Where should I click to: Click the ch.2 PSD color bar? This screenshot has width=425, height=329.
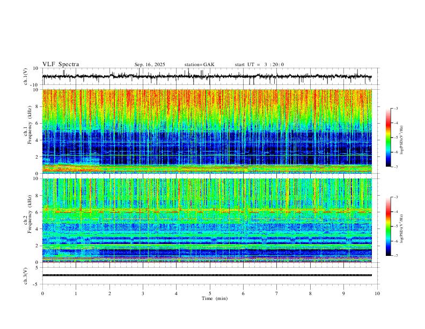388,226
